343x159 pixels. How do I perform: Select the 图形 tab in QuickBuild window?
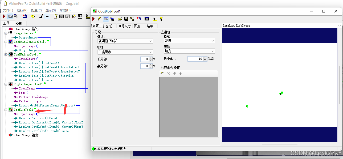tap(19, 24)
